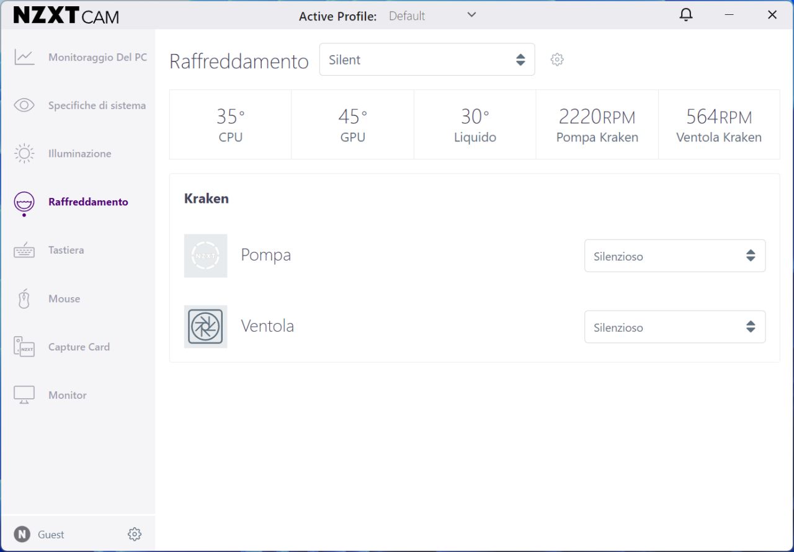Switch to Illuminazione section
794x552 pixels.
(x=80, y=154)
